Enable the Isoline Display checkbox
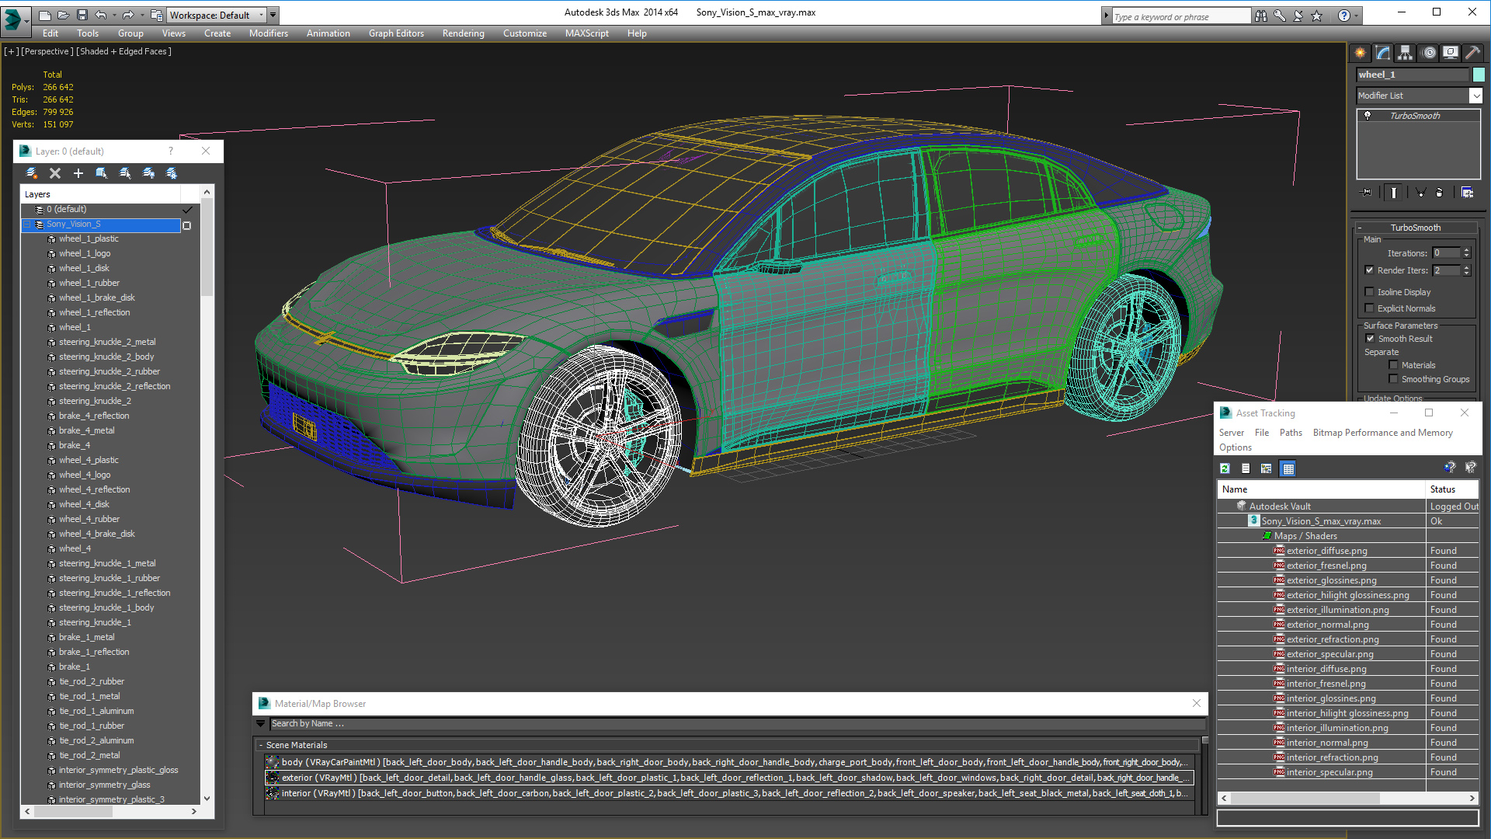Image resolution: width=1491 pixels, height=839 pixels. pyautogui.click(x=1370, y=292)
